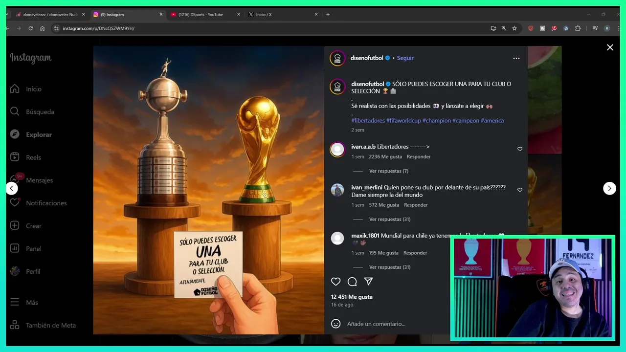Expand Ver respuestas (31) under ivan_merlini
The width and height of the screenshot is (626, 352).
(390, 220)
